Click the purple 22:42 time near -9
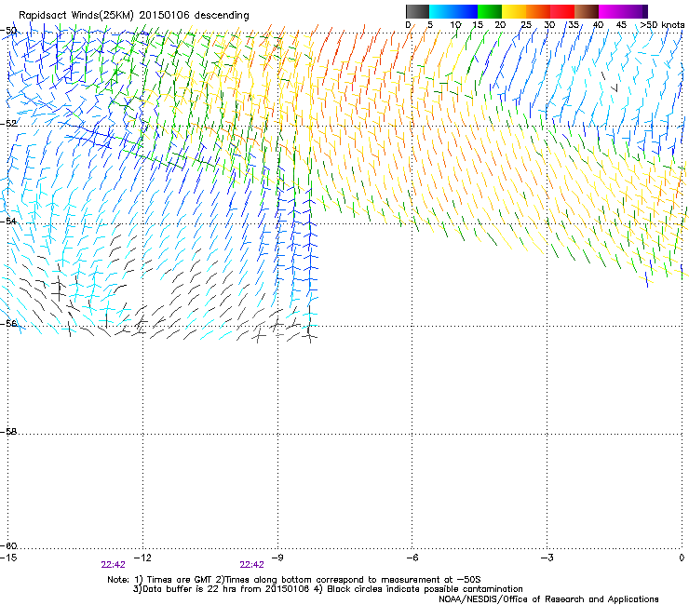This screenshot has width=689, height=605. [x=251, y=565]
